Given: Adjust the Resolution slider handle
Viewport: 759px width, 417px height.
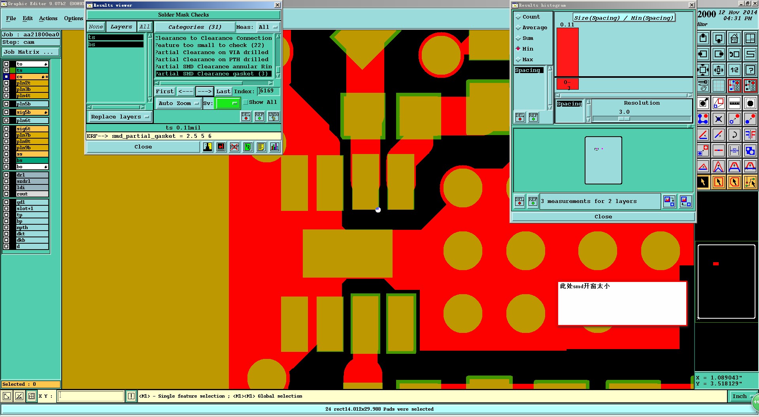Looking at the screenshot, I should coord(624,118).
